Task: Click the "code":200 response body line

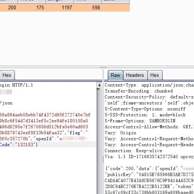Action: [x=149, y=169]
